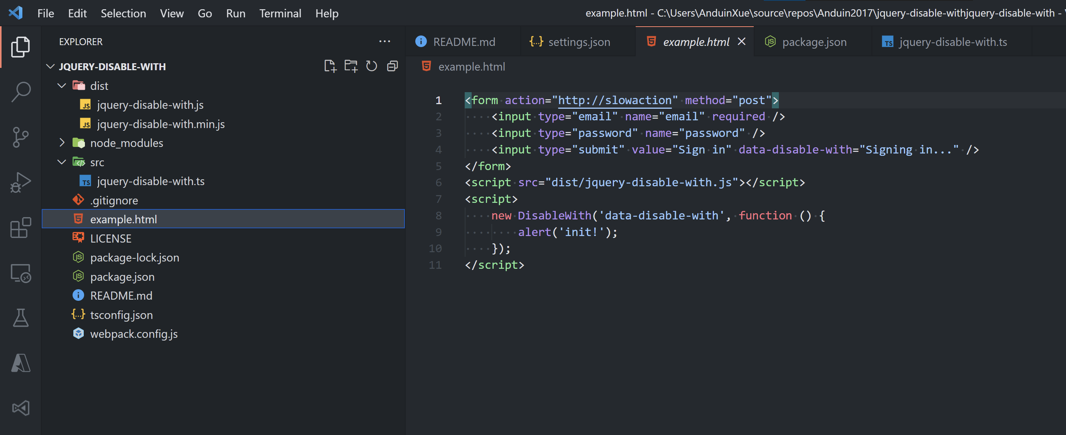
Task: Expand the node_modules folder
Action: click(62, 143)
